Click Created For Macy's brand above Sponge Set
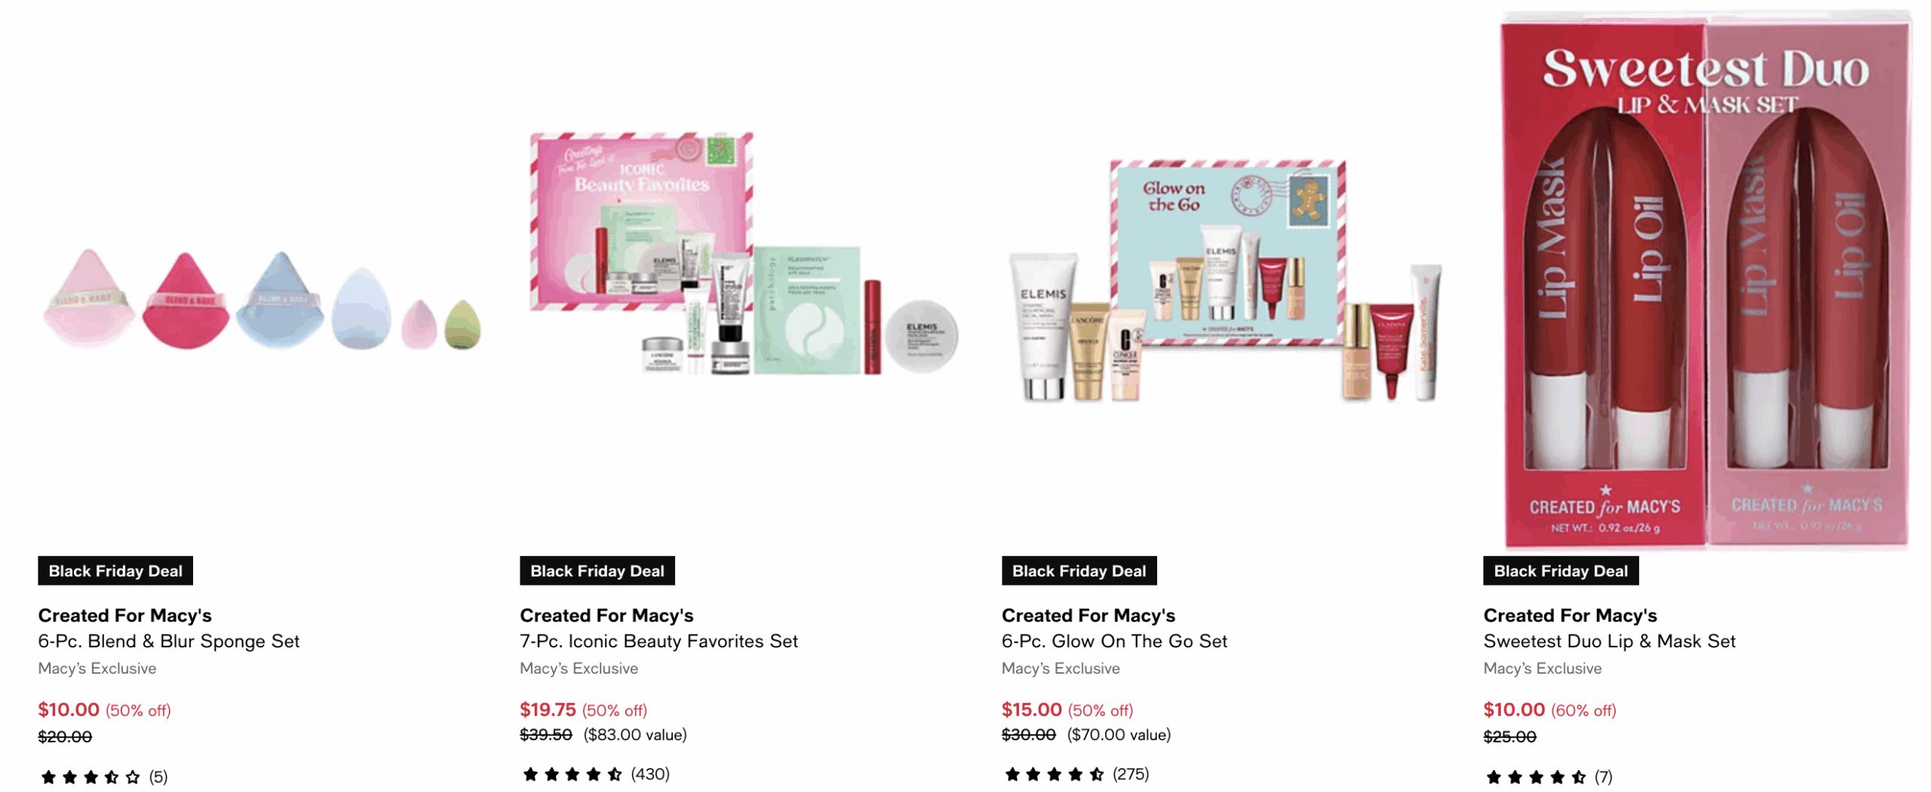 (124, 615)
